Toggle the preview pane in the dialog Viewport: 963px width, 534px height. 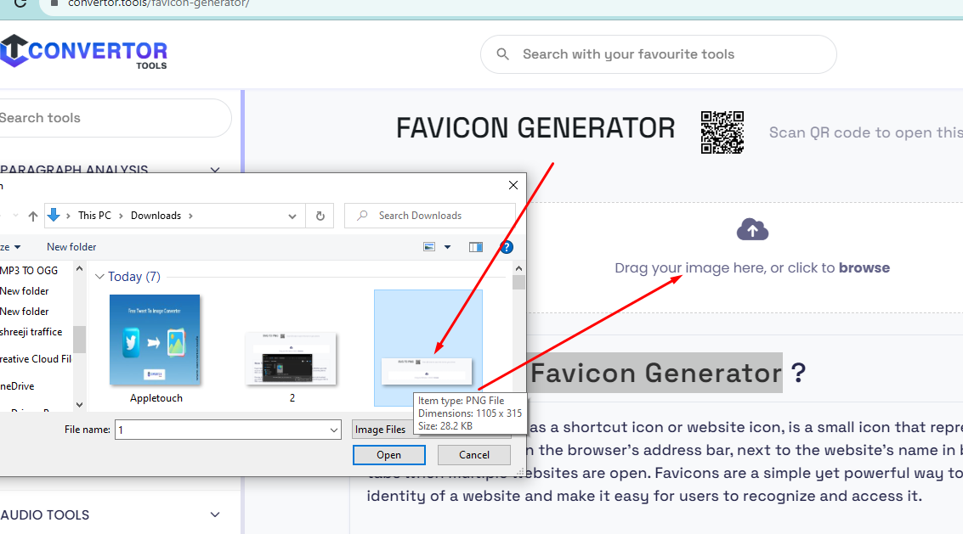tap(475, 246)
